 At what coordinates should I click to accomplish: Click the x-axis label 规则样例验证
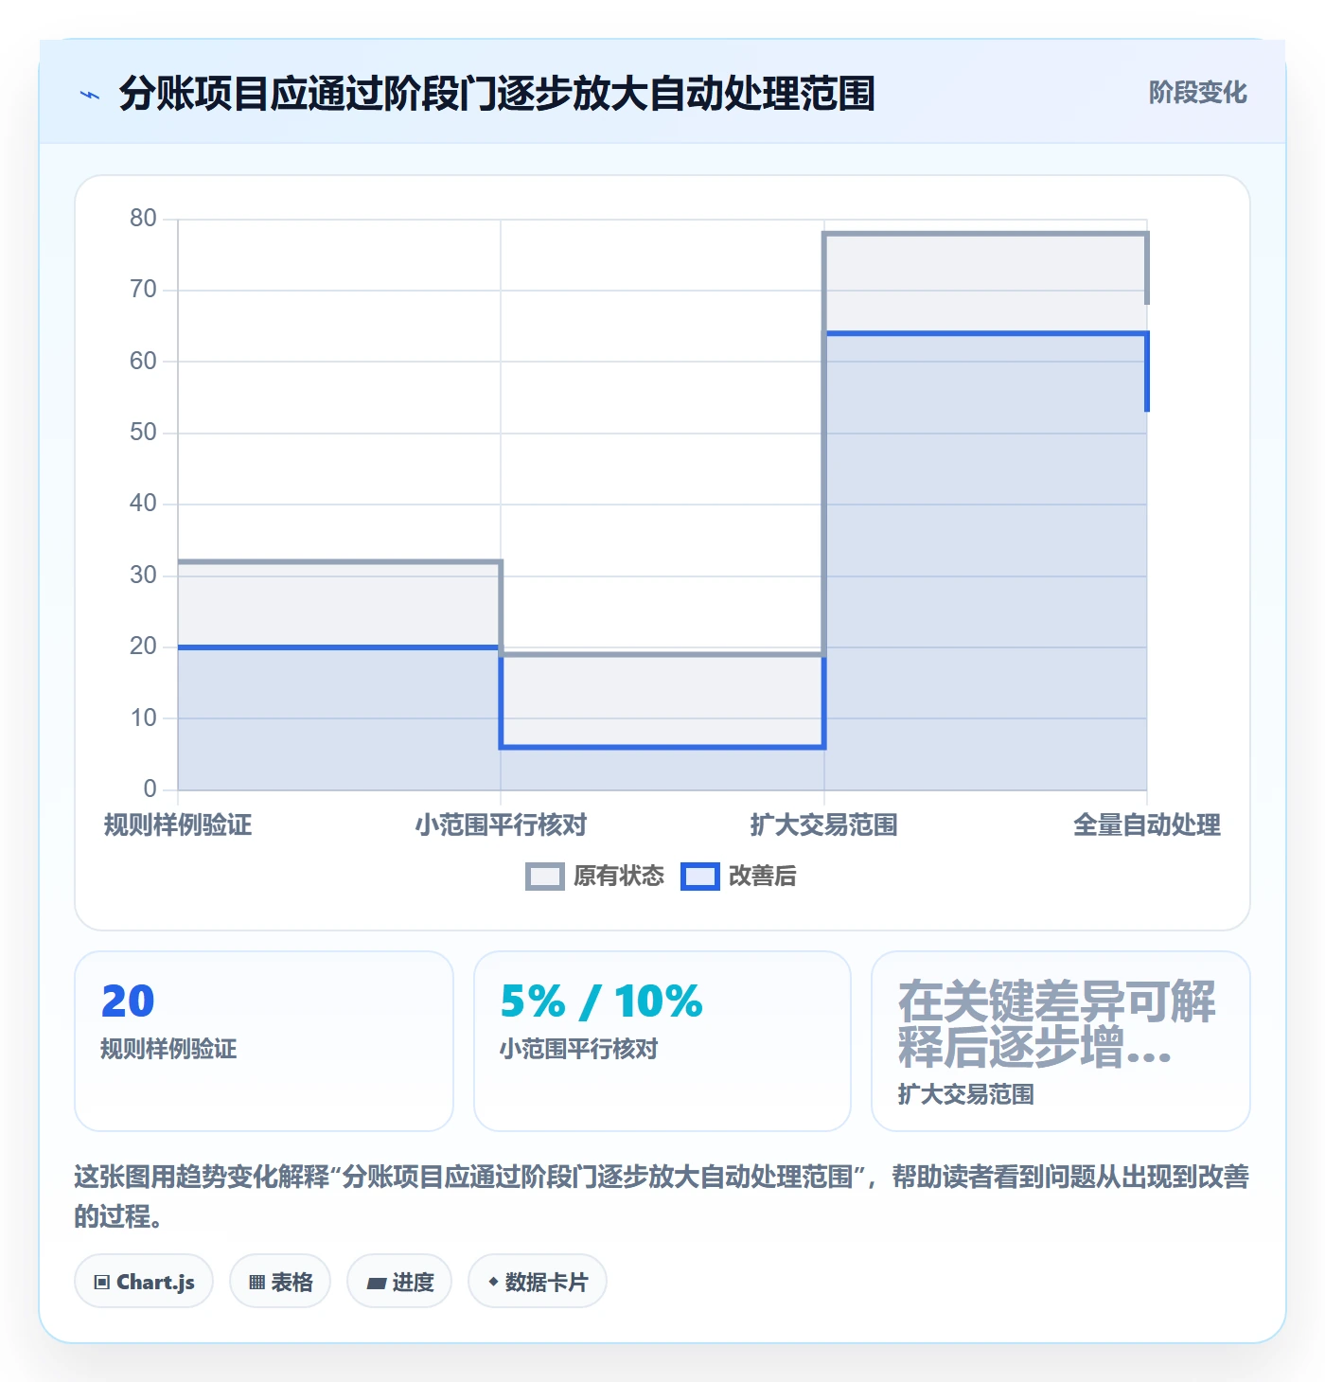pyautogui.click(x=178, y=825)
